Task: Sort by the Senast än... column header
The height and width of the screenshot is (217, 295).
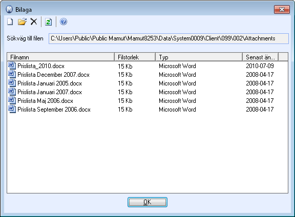Action: (260, 57)
